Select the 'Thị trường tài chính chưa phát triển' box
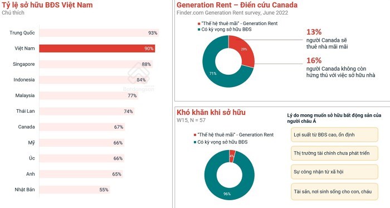This screenshot has width=390, height=208. pos(334,153)
